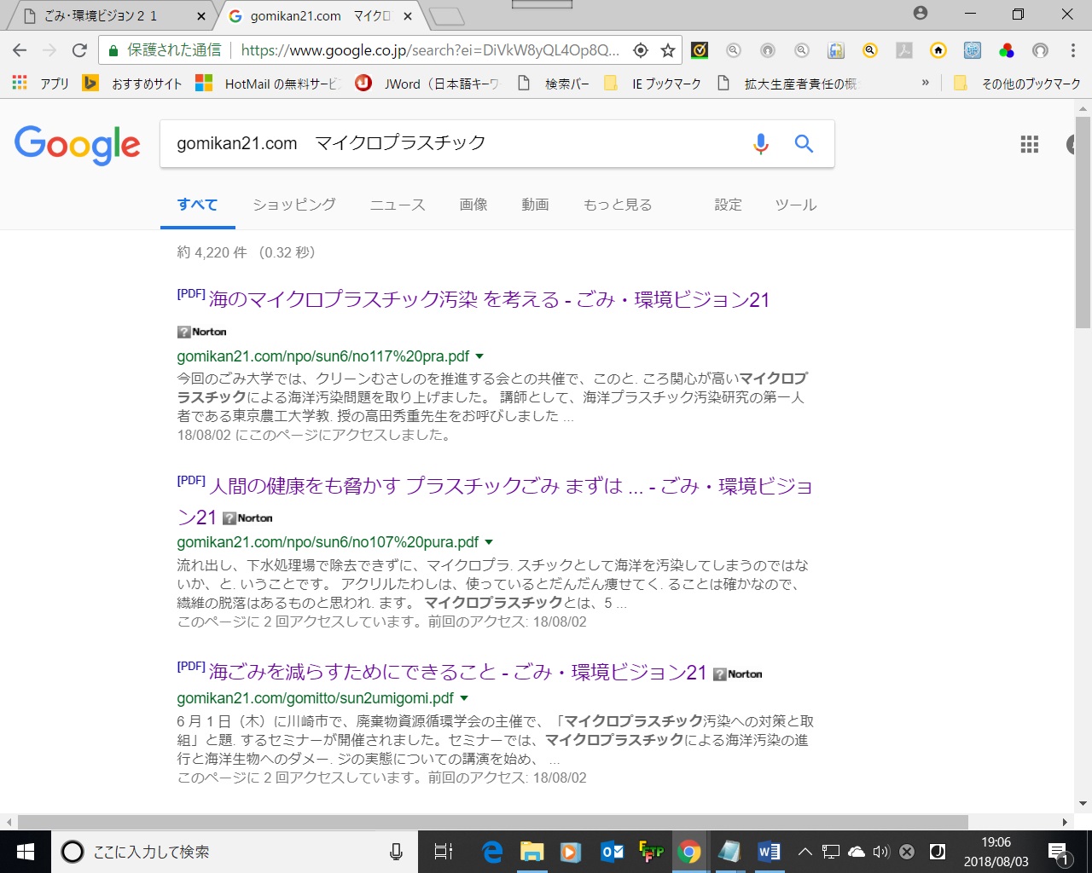This screenshot has width=1092, height=873.
Task: Bookmark this page with the star icon
Action: 669,51
